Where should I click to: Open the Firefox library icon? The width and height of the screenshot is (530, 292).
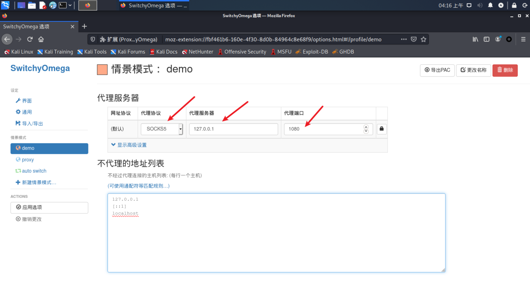click(x=475, y=39)
